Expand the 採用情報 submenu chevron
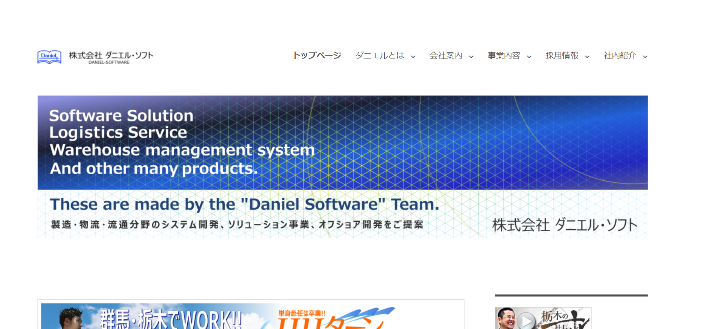This screenshot has height=329, width=701. [587, 57]
